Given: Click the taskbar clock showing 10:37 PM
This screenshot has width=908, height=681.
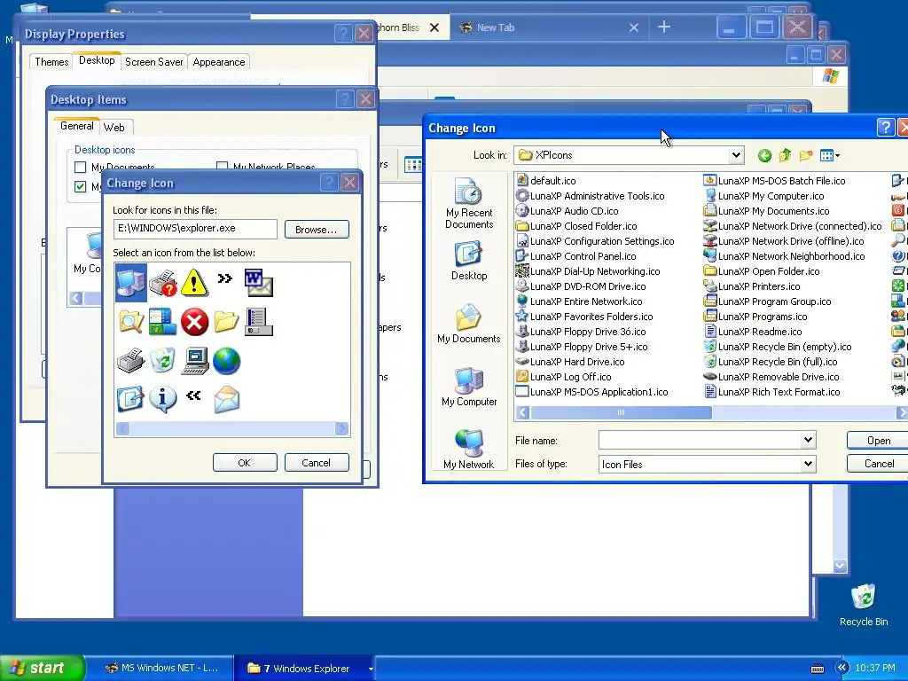Looking at the screenshot, I should pos(875,668).
